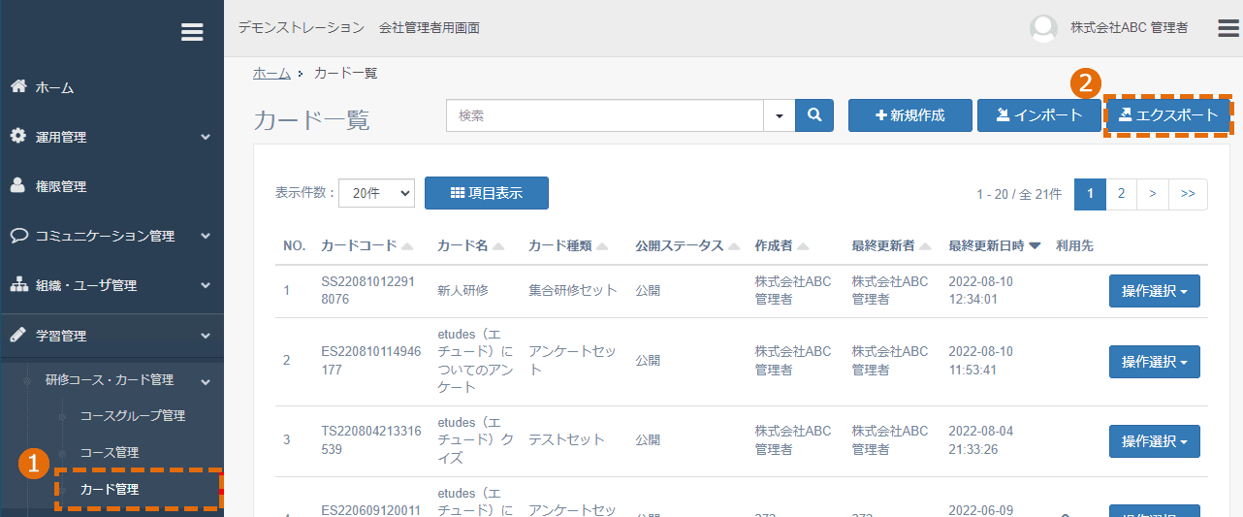The width and height of the screenshot is (1243, 517).
Task: Select カード管理 in sidebar
Action: point(110,489)
